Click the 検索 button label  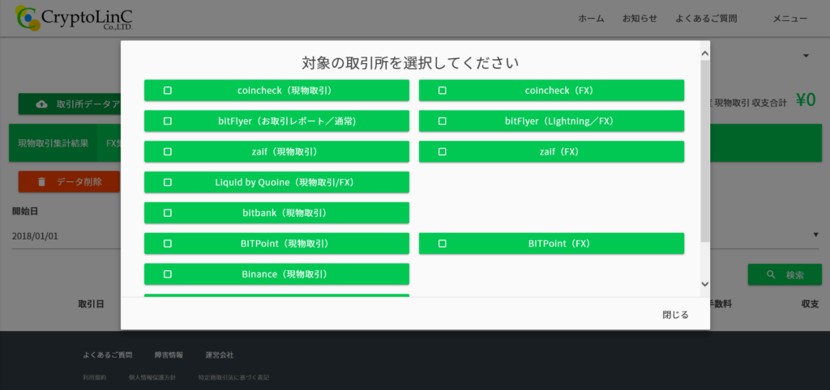(x=795, y=275)
